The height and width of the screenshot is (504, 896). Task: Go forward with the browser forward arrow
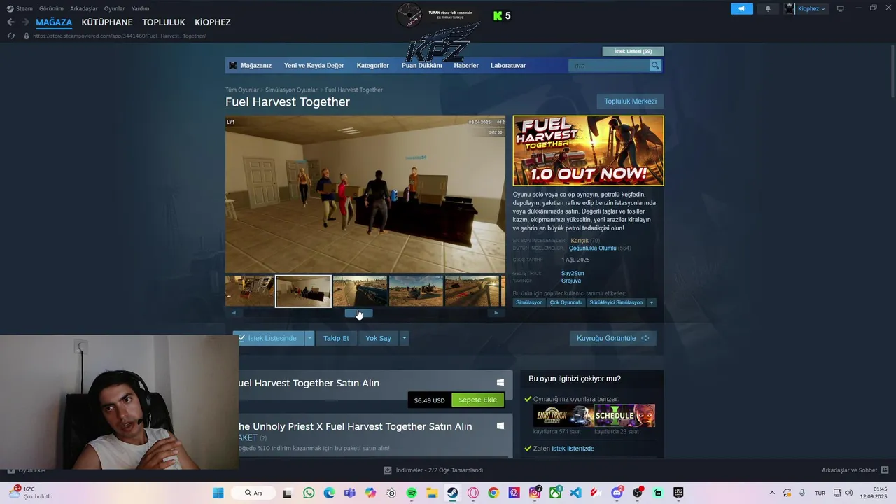[25, 22]
